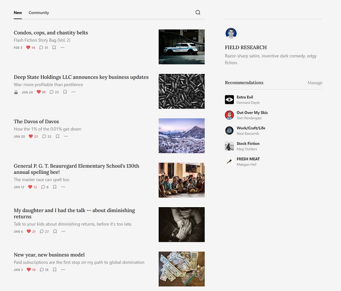Click the Extra Evil eye logo
341x291 pixels.
(x=229, y=100)
